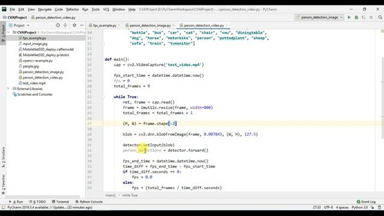Select fps_example.py in the project tree
The height and width of the screenshot is (216, 384).
[34, 38]
